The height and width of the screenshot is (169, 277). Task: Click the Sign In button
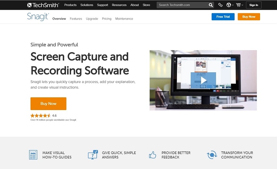254,5
